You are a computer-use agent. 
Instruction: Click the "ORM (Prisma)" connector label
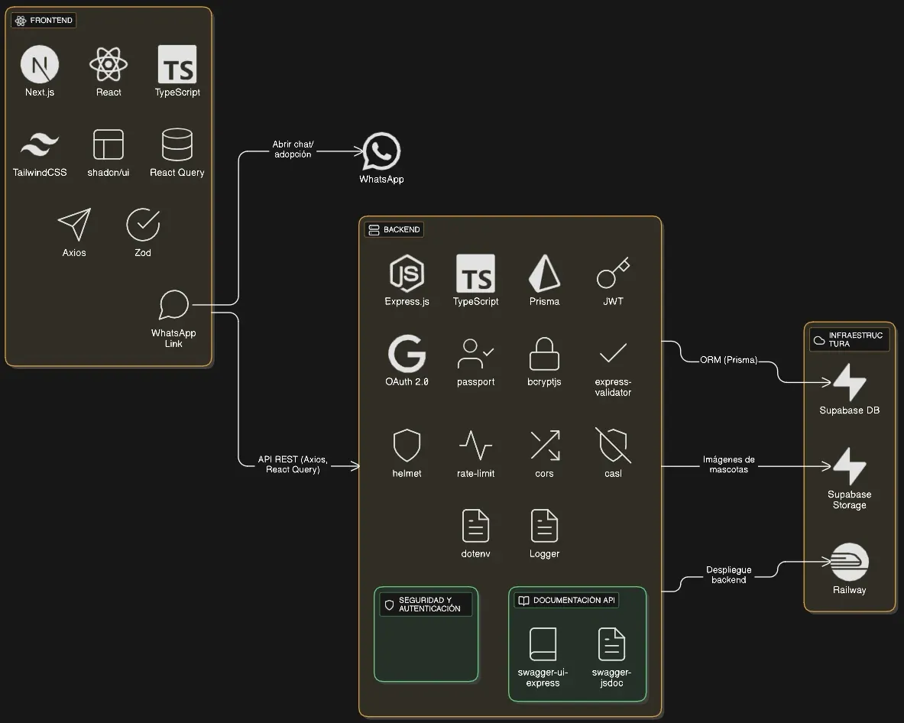[728, 360]
